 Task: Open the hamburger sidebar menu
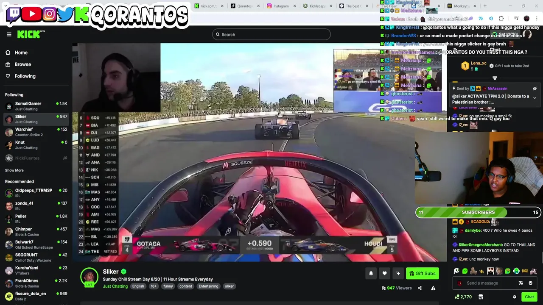point(9,34)
